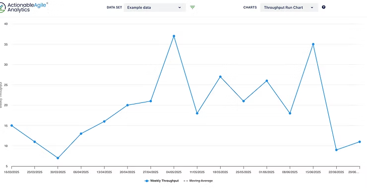
Task: Select the final rightmost data point
Action: tap(360, 142)
